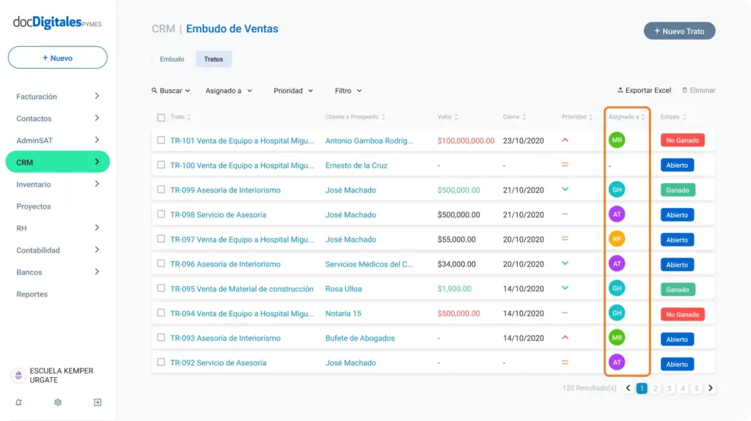Open the settings gear icon
The height and width of the screenshot is (421, 751).
(58, 403)
